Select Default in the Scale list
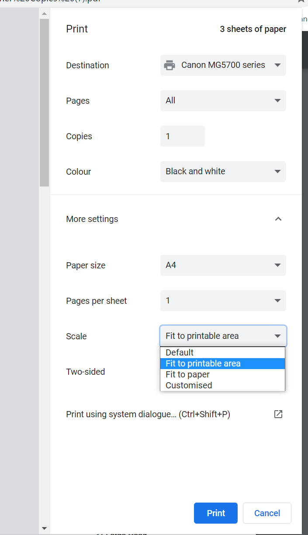This screenshot has height=535, width=308. point(222,352)
